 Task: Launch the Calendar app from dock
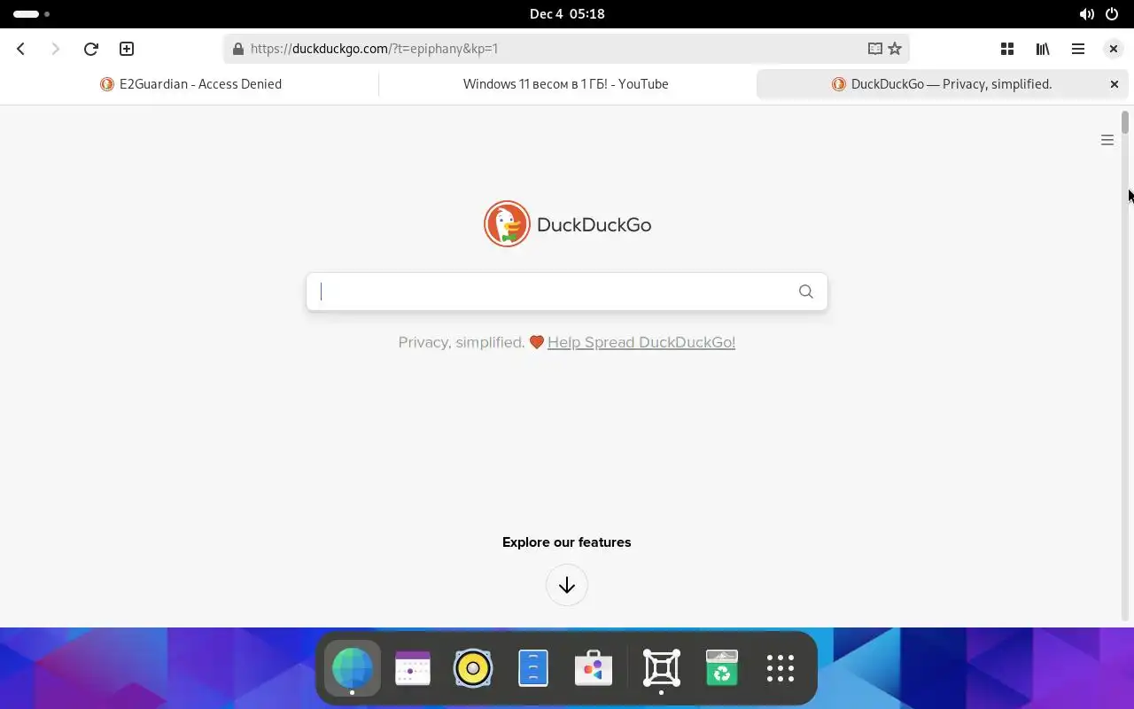click(413, 668)
